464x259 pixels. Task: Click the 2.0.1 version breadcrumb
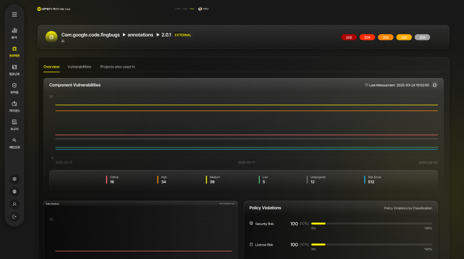click(166, 35)
